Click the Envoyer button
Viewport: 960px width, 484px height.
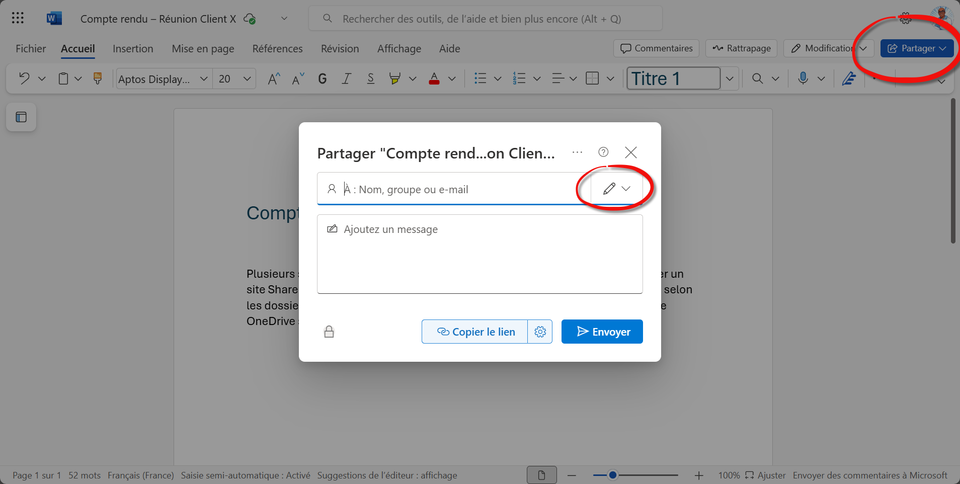click(602, 332)
